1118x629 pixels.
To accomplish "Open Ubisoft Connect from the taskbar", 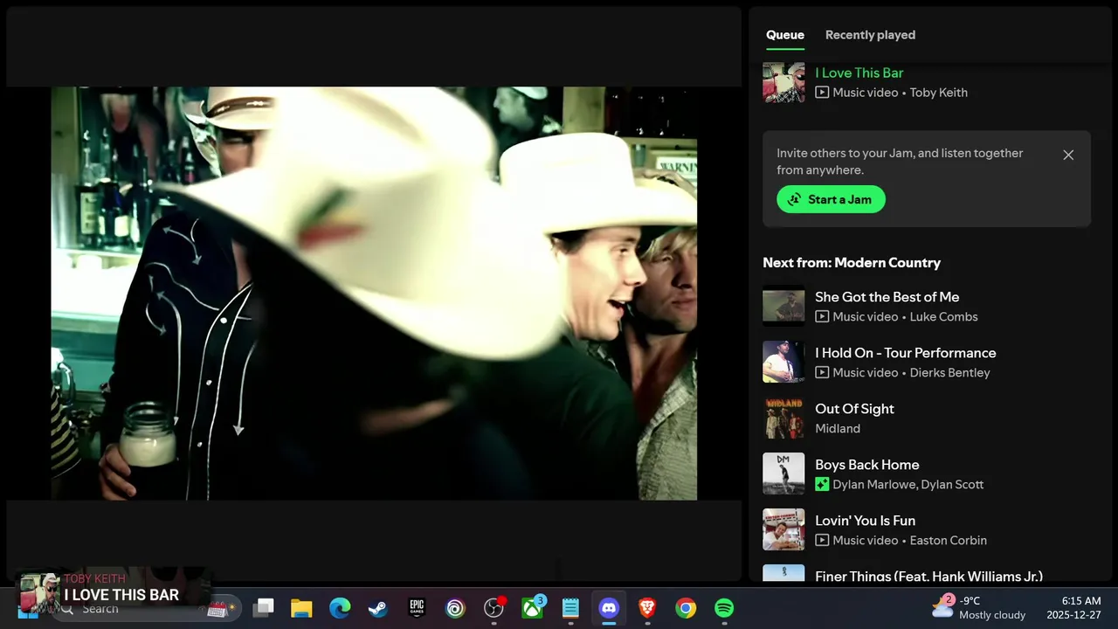I will 455,608.
